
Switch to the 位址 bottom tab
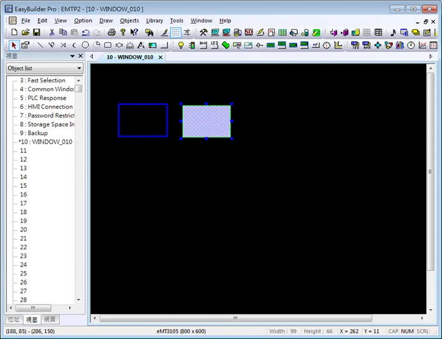(x=14, y=319)
